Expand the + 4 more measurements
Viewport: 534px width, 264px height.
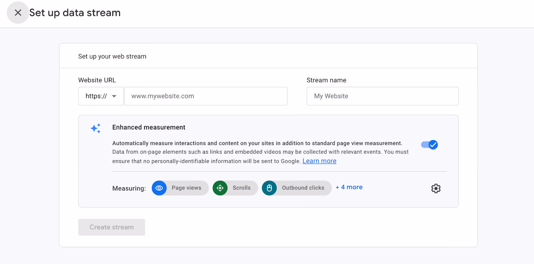click(x=349, y=187)
